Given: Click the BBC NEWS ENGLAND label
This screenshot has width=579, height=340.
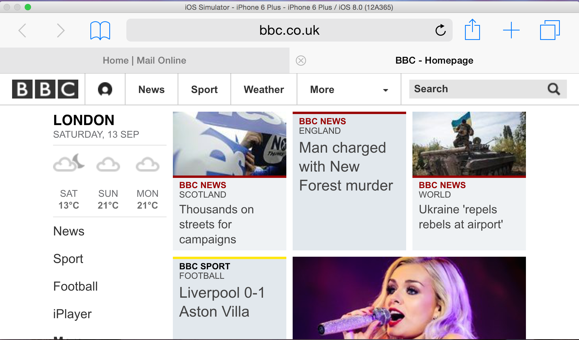Looking at the screenshot, I should (322, 126).
